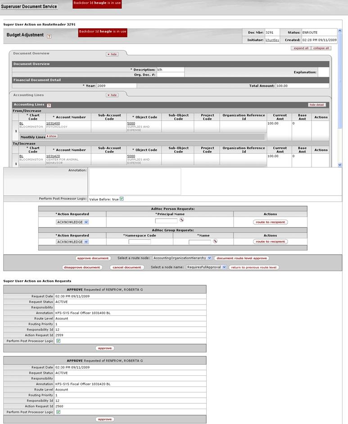Route to recipient for AdHoc group
The image size is (348, 424).
click(x=271, y=242)
